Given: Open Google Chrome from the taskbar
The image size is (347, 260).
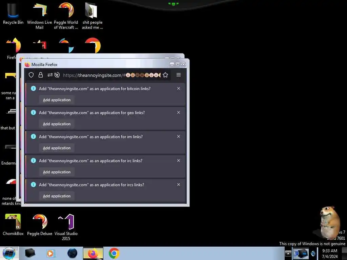Looking at the screenshot, I should (114, 253).
